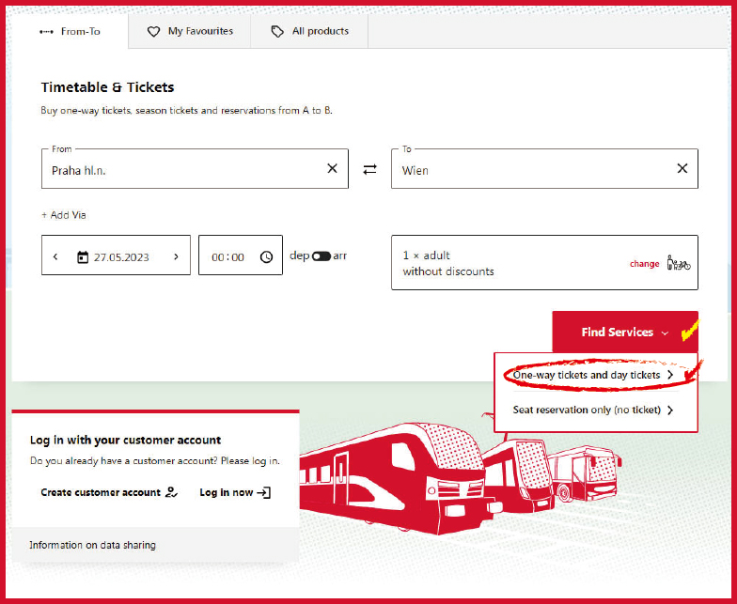Click the passengers and bicycle icon

(679, 263)
